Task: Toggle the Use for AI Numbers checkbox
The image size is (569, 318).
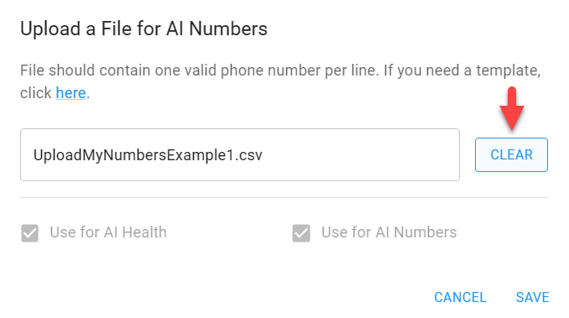Action: 301,232
